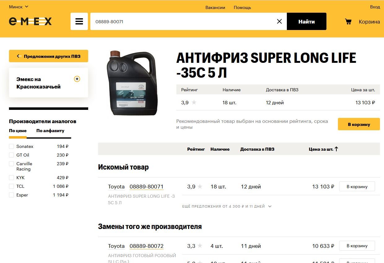Image resolution: width=384 pixels, height=263 pixels.
Task: Go back to Предложения других ПВЗ
Action: pyautogui.click(x=49, y=56)
